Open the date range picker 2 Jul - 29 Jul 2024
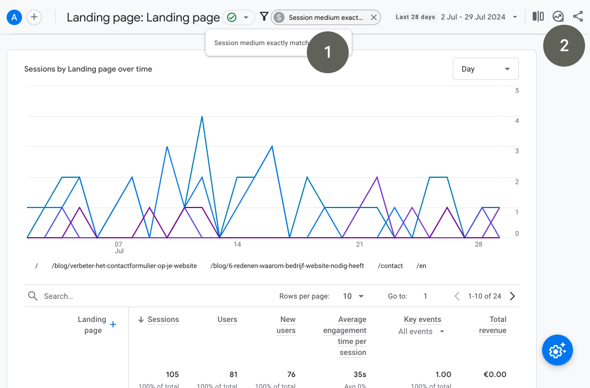The width and height of the screenshot is (590, 388). [479, 17]
